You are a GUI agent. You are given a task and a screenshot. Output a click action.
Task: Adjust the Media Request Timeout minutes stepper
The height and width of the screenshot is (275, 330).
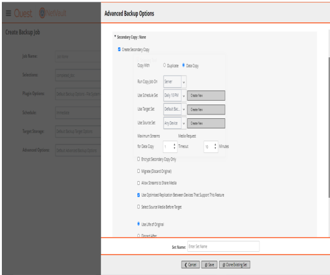(215, 146)
